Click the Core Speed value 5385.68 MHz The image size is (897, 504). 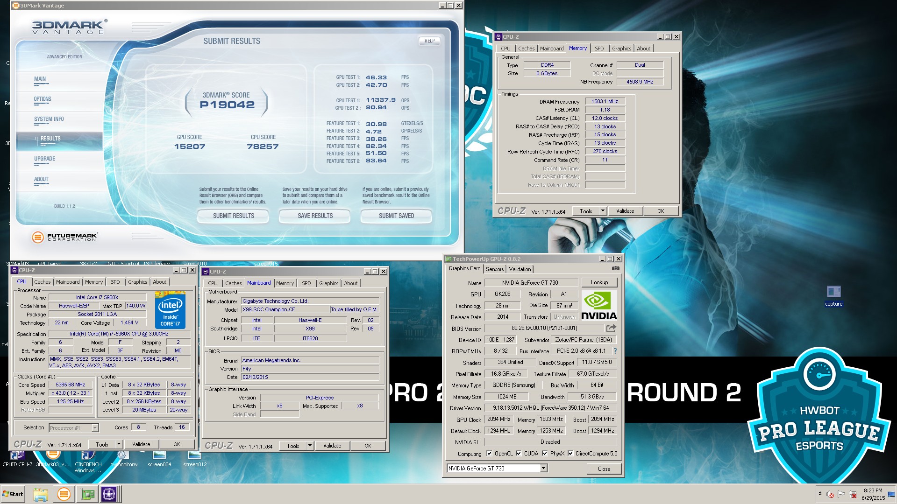pyautogui.click(x=71, y=385)
